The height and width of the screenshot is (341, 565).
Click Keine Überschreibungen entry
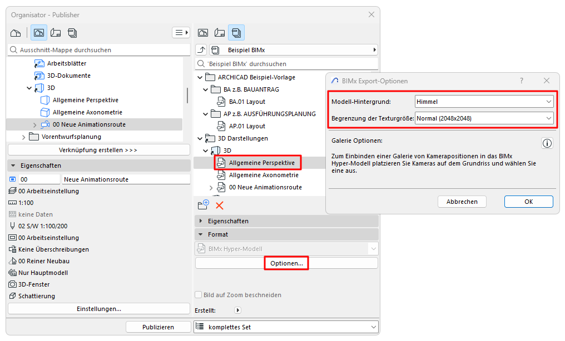point(48,249)
